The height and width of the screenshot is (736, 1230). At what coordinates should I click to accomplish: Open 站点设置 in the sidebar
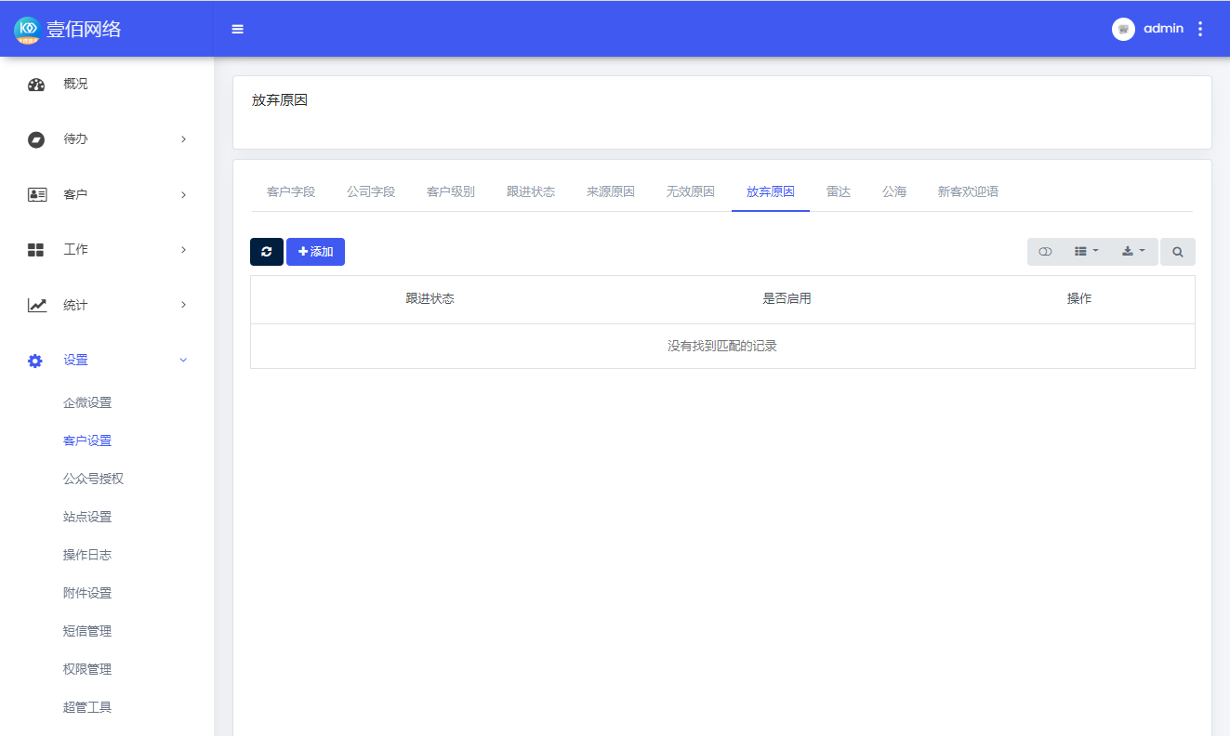click(87, 517)
